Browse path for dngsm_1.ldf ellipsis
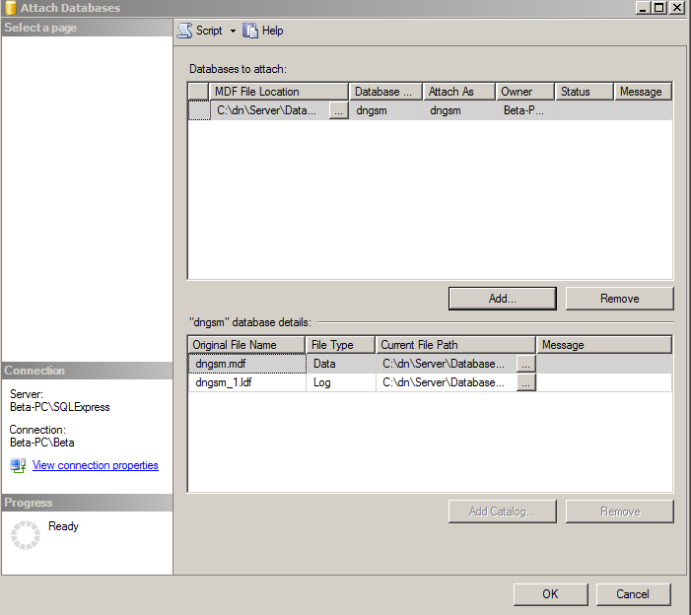 point(525,382)
